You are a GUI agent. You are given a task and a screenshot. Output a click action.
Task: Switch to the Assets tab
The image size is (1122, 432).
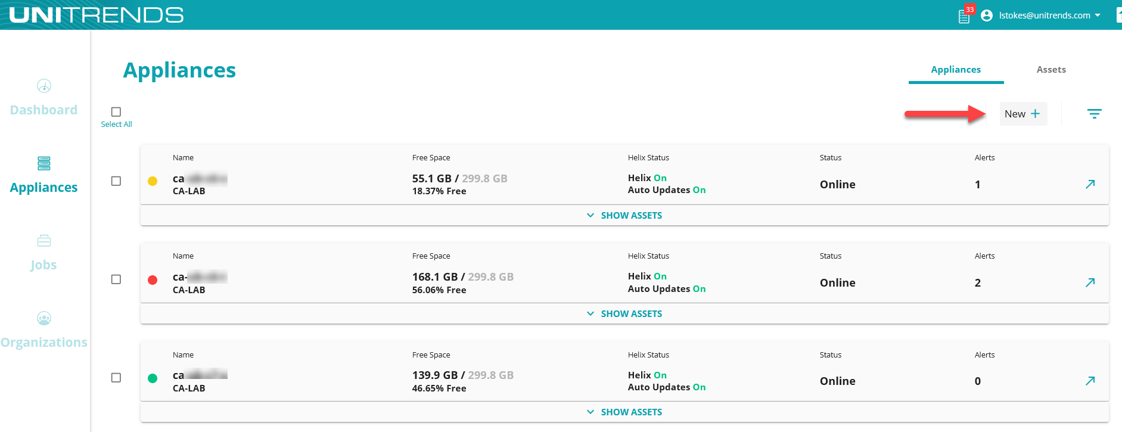click(1051, 70)
